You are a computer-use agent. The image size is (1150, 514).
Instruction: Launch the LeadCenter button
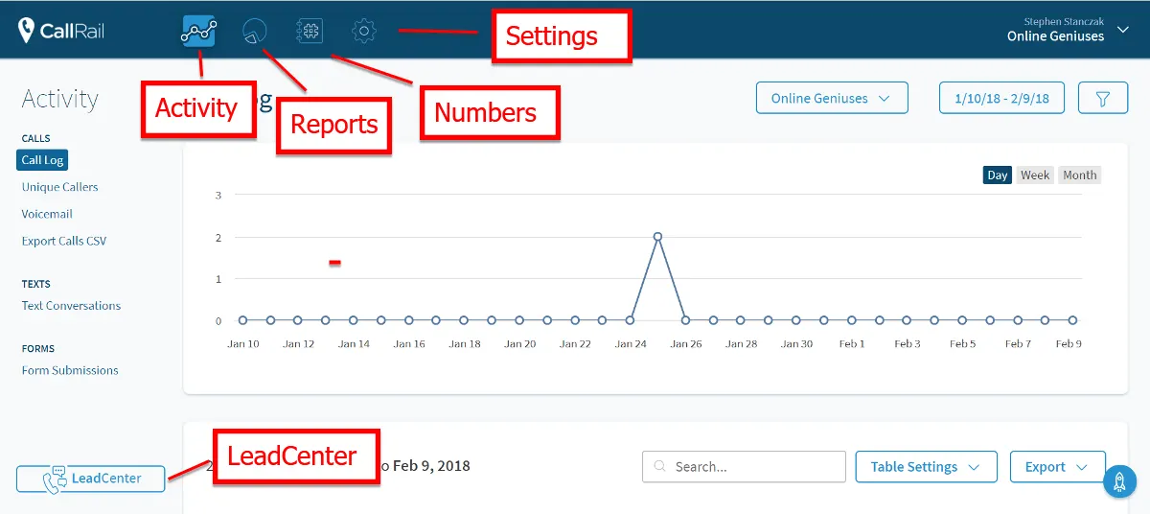coord(90,479)
